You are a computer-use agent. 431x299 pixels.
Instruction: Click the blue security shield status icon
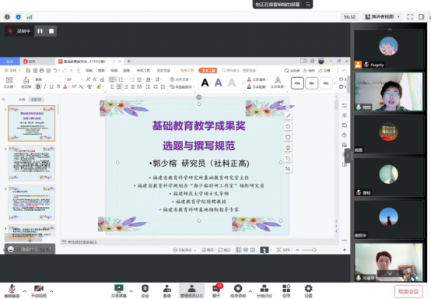click(18, 17)
